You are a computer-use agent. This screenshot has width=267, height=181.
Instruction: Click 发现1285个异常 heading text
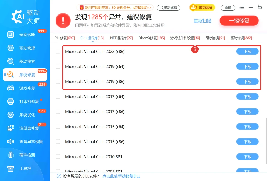113,17
